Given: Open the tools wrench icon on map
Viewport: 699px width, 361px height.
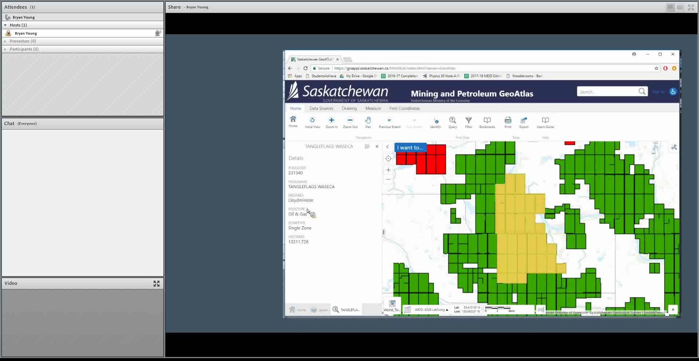Looking at the screenshot, I should click(x=674, y=147).
